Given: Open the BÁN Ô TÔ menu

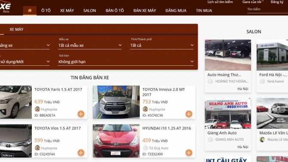Looking at the screenshot, I should pos(115,10).
